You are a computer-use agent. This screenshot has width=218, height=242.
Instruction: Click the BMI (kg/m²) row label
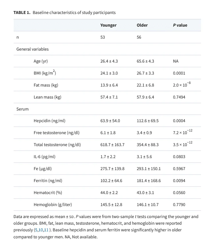(45, 73)
